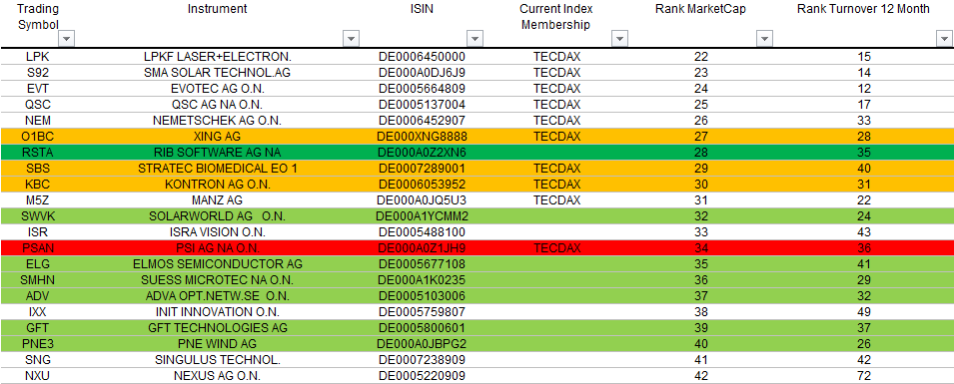Select the SOLARWORLD AG O.N. cell
The width and height of the screenshot is (954, 384).
coord(217,215)
